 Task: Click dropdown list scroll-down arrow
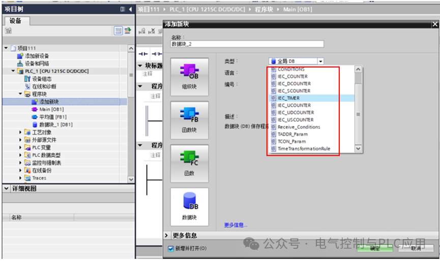point(358,148)
